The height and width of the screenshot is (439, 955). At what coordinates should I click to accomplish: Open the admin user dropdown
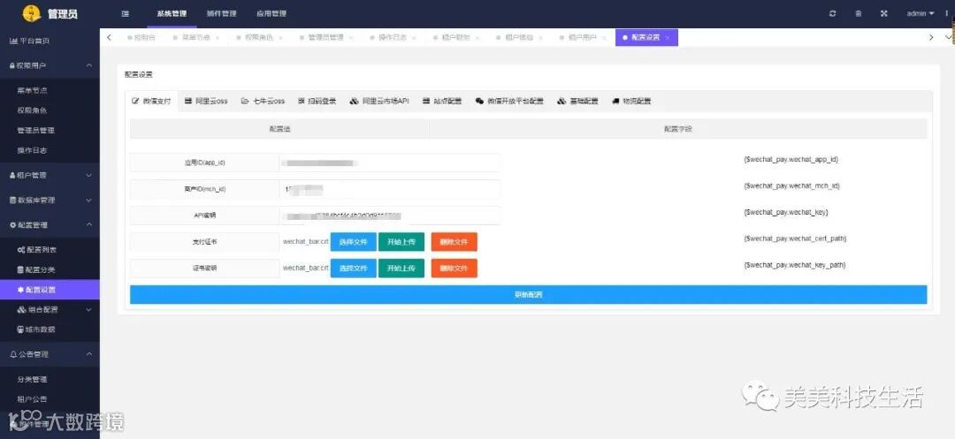click(x=921, y=13)
